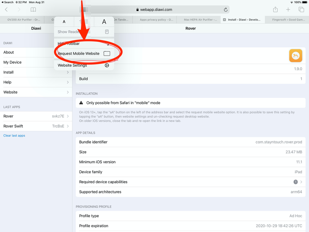This screenshot has height=232, width=309.
Task: Choose Website Settings in the menu
Action: click(x=84, y=65)
